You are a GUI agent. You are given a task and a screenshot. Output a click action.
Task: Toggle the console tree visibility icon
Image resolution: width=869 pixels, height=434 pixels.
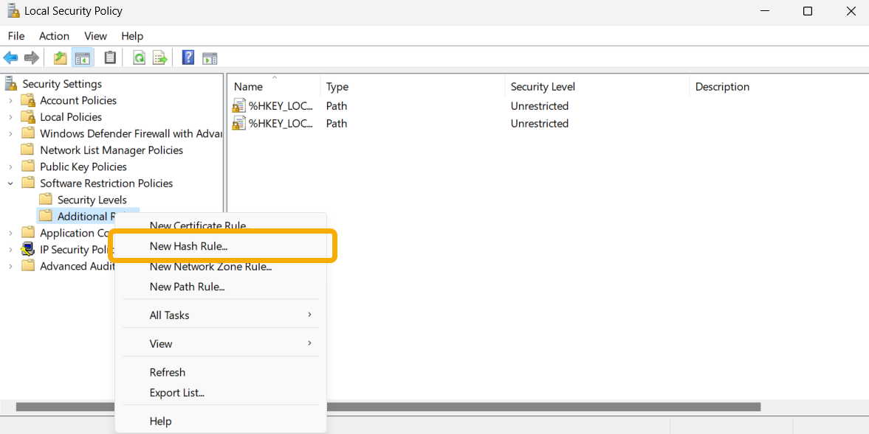click(82, 57)
